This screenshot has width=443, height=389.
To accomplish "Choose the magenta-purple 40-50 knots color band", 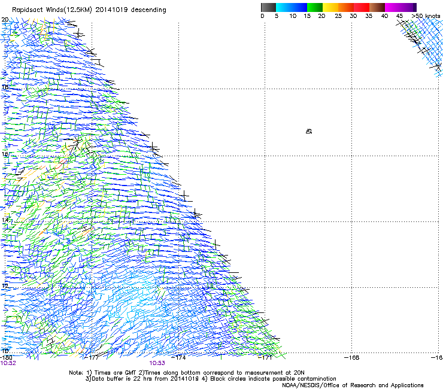I will click(400, 7).
